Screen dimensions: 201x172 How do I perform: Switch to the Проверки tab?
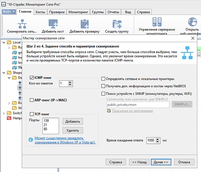pos(57,12)
